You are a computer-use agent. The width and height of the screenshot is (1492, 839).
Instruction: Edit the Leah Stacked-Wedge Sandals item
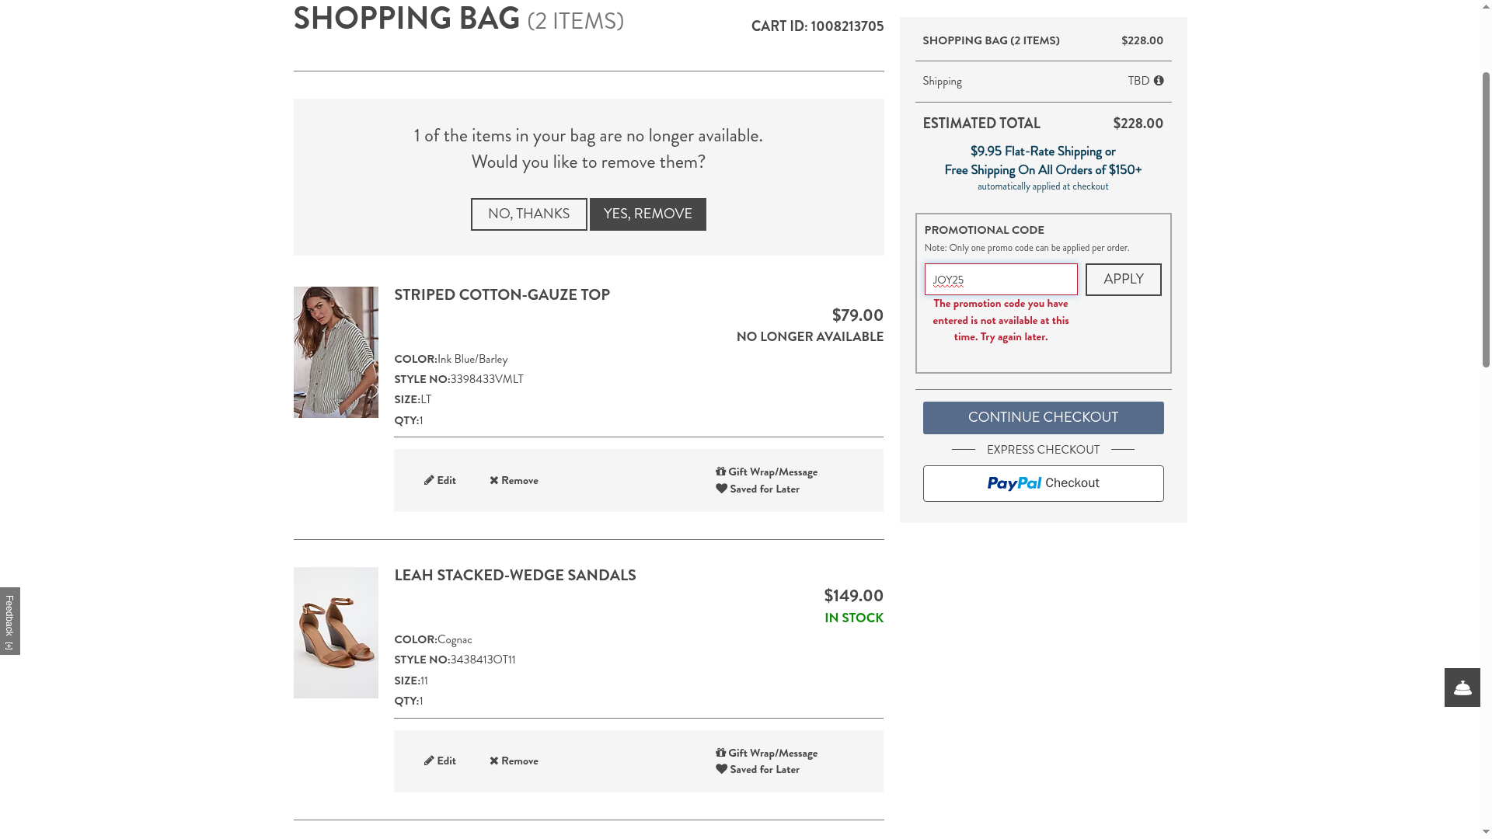pyautogui.click(x=440, y=761)
